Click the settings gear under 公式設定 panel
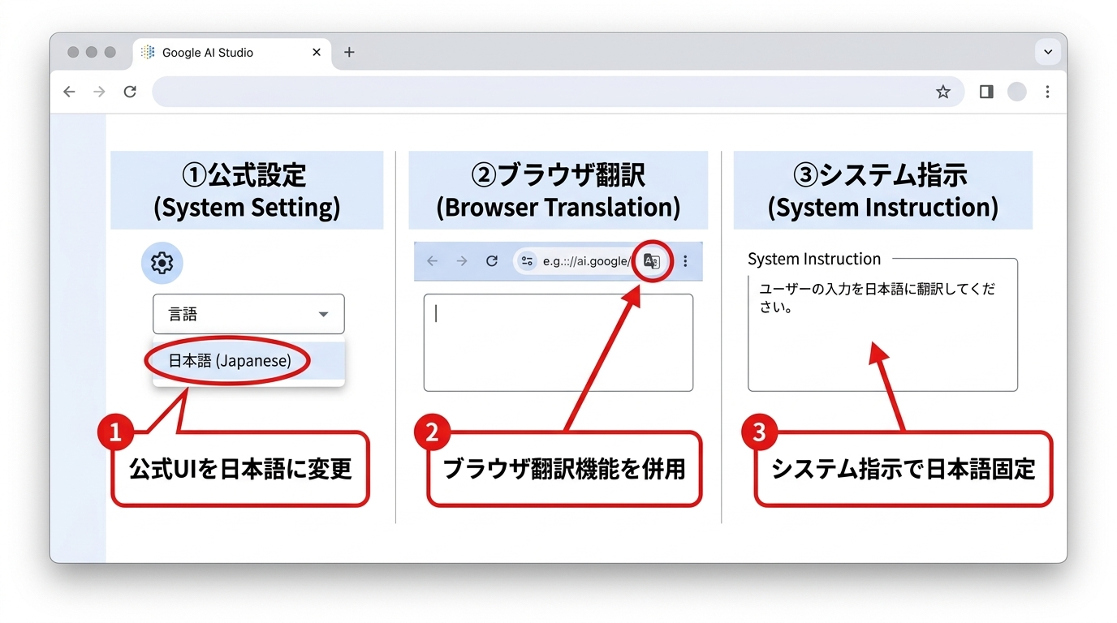1117x623 pixels. (x=162, y=263)
